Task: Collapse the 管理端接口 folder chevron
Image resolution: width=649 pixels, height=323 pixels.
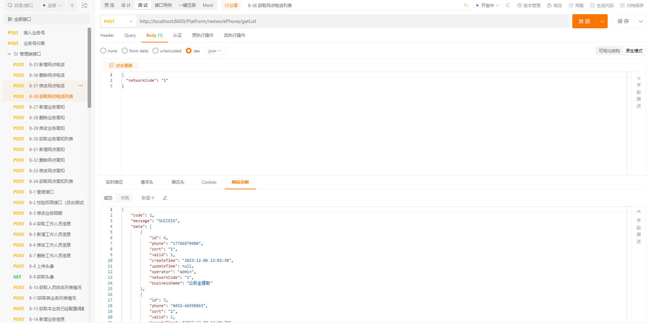Action: [9, 54]
